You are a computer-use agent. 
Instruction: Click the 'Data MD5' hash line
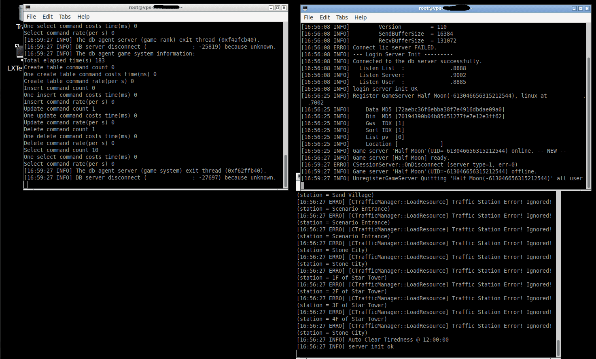403,109
